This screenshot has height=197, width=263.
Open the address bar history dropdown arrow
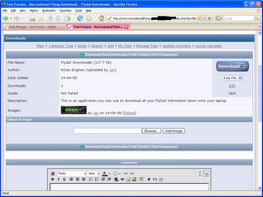coord(204,18)
